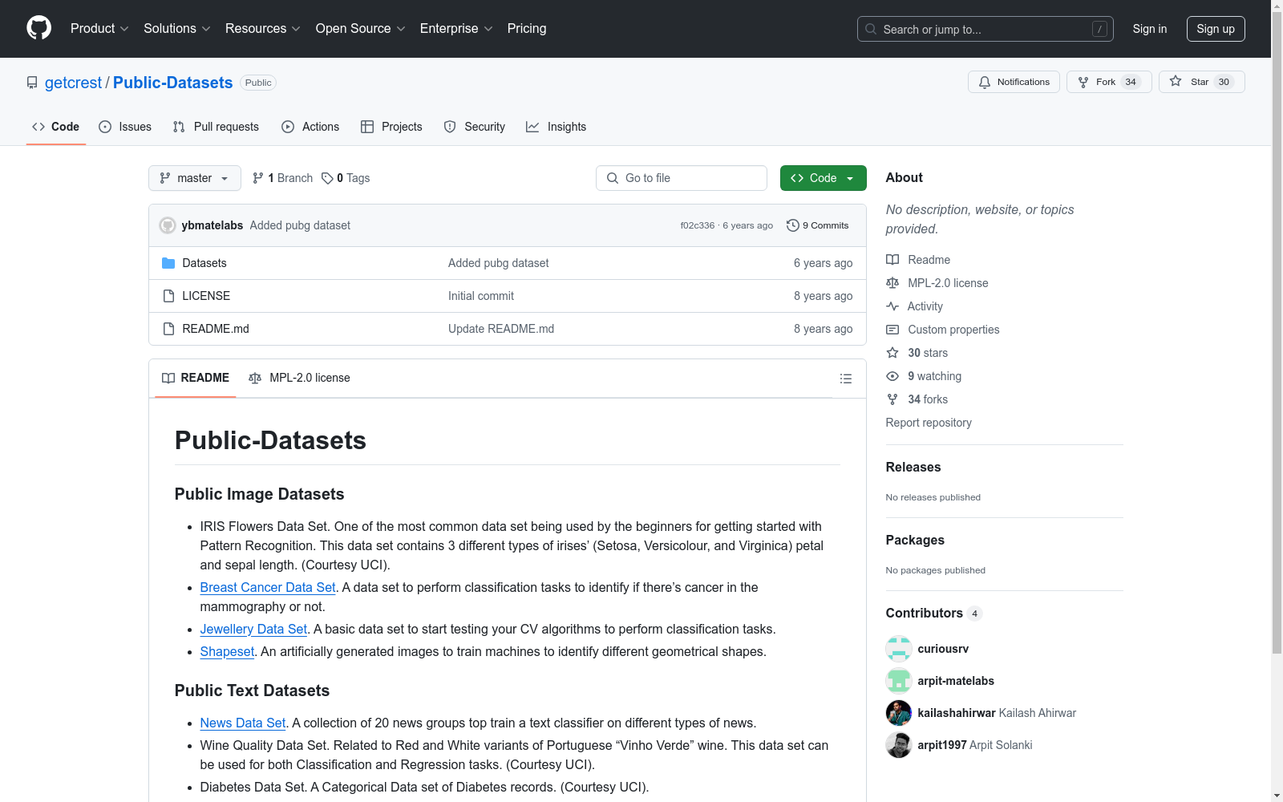
Task: Select the README tab in file viewer
Action: [x=196, y=378]
